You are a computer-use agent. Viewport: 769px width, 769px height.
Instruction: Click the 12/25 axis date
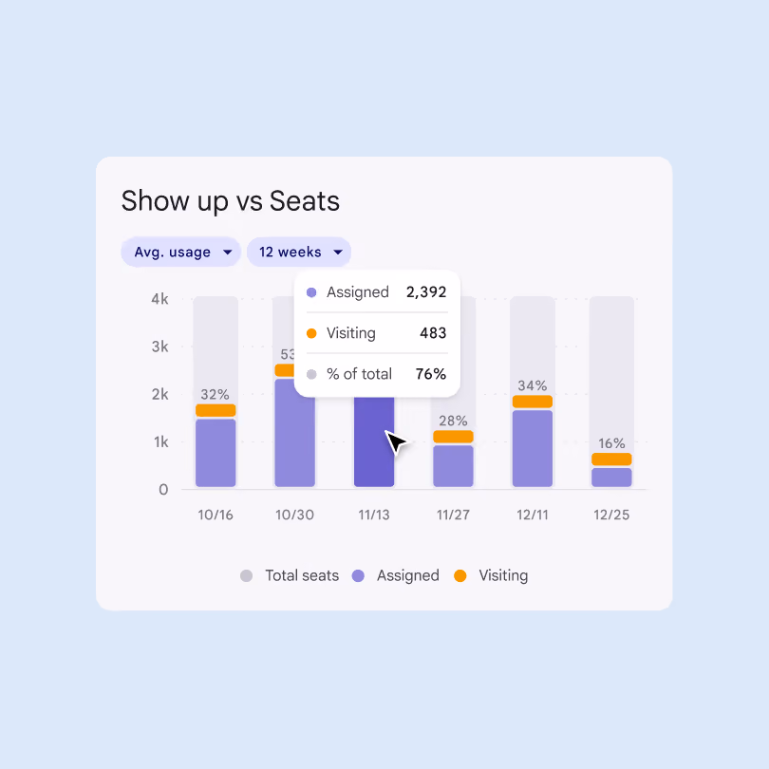(611, 515)
